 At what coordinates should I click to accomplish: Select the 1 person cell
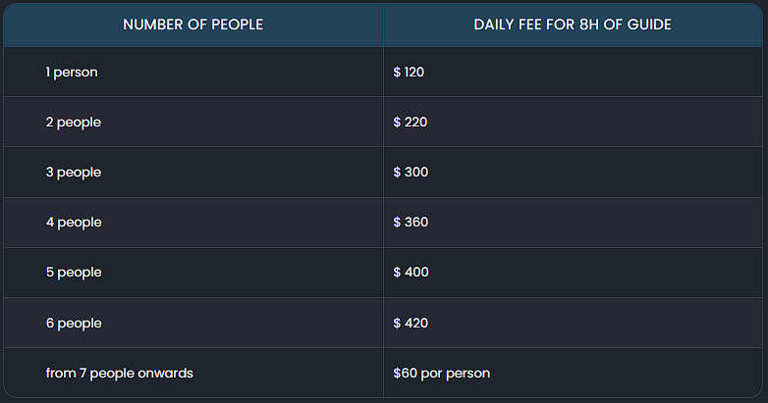192,72
